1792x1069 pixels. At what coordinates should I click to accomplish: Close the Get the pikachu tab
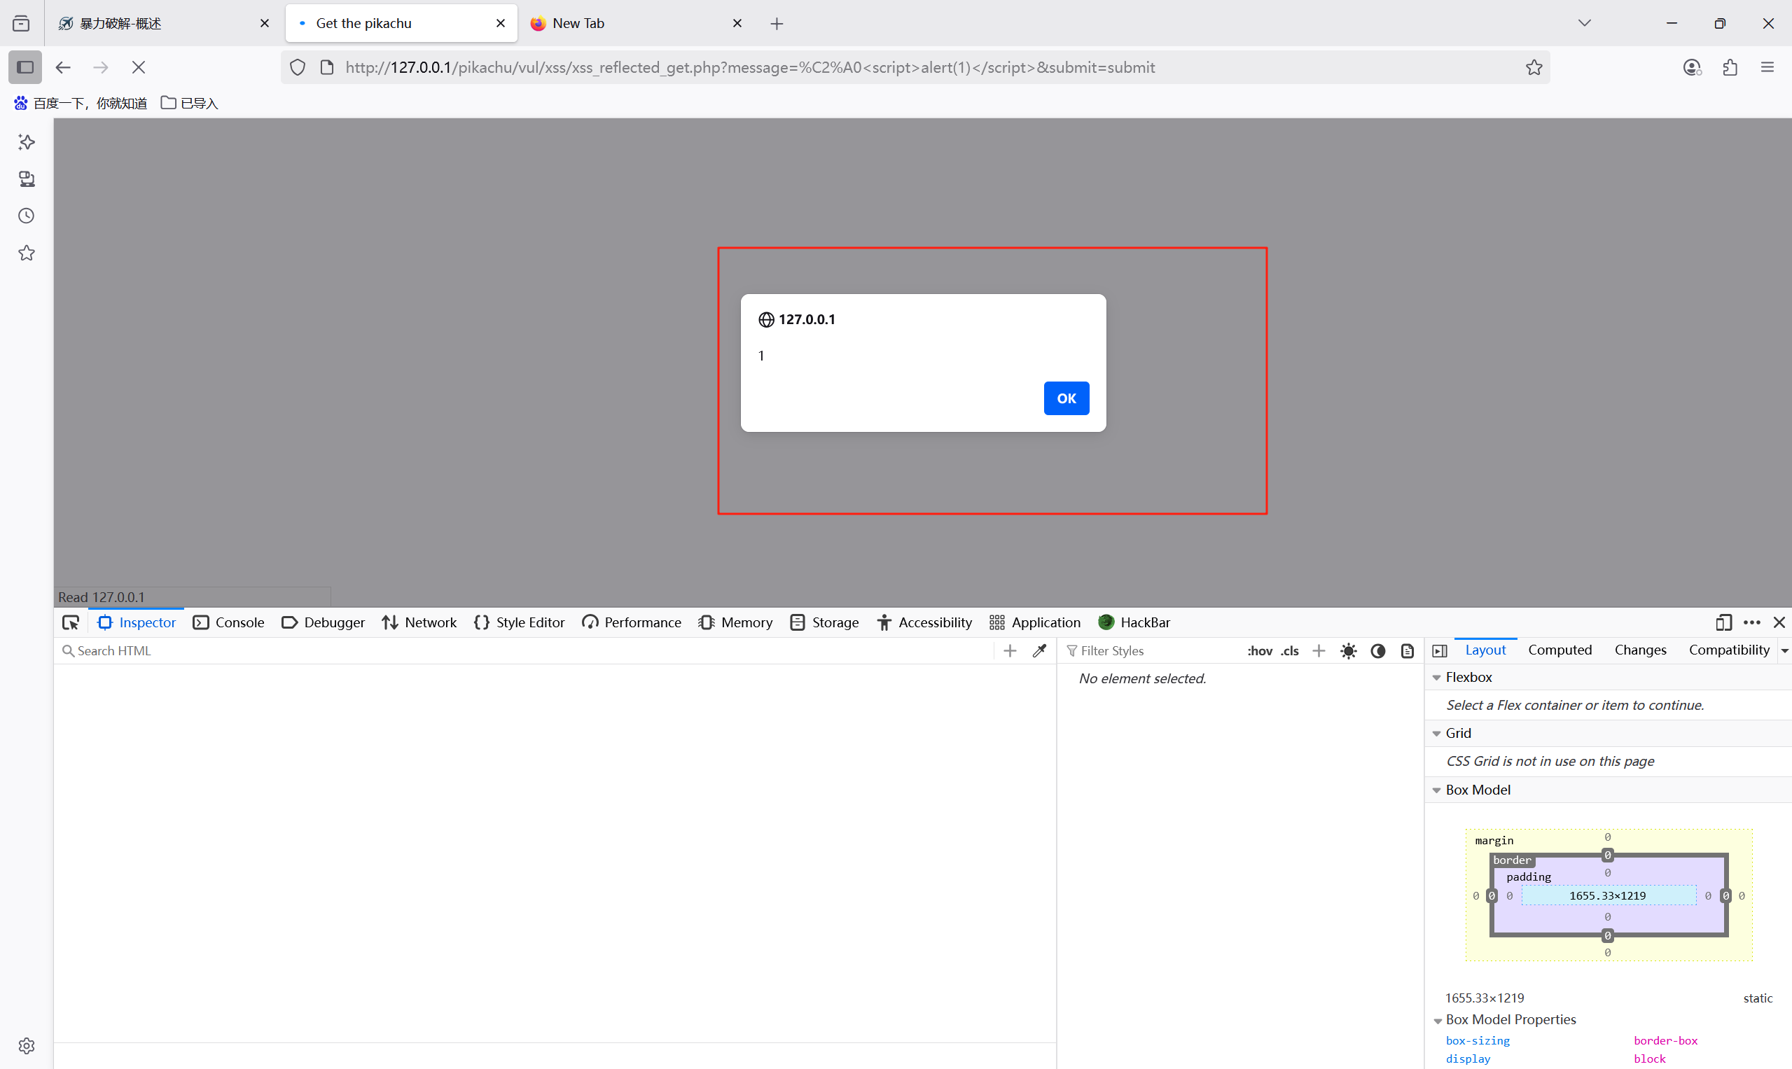point(501,23)
